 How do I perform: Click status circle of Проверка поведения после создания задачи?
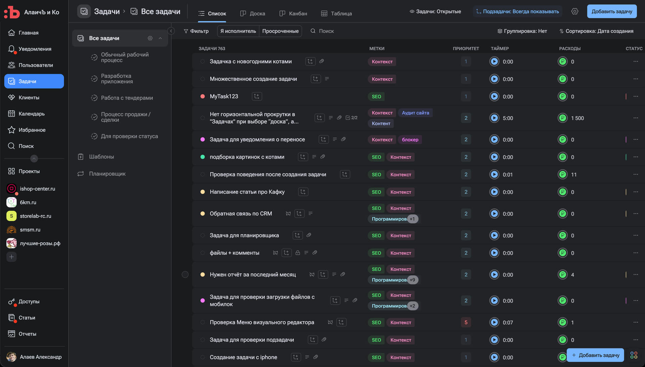click(203, 174)
